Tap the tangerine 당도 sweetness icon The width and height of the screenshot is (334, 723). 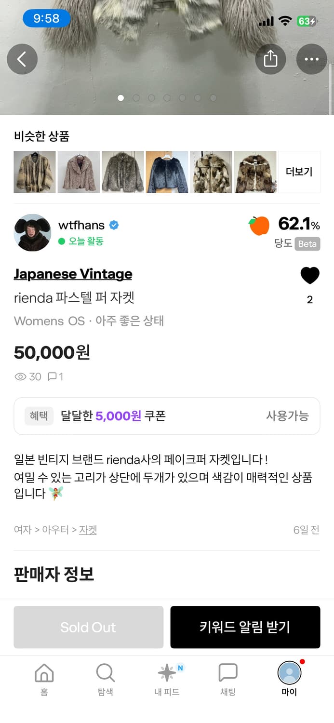pyautogui.click(x=259, y=225)
